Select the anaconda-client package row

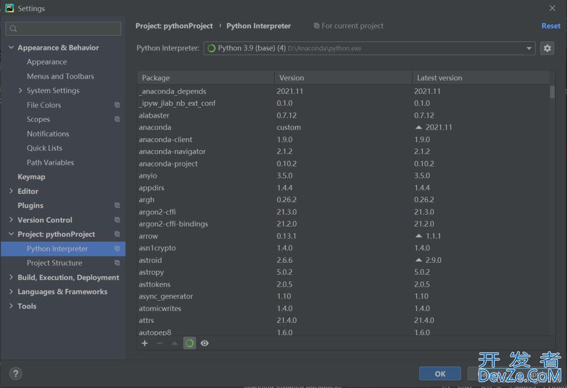[x=343, y=139]
